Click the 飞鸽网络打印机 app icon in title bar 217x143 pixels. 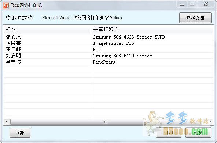click(x=5, y=6)
